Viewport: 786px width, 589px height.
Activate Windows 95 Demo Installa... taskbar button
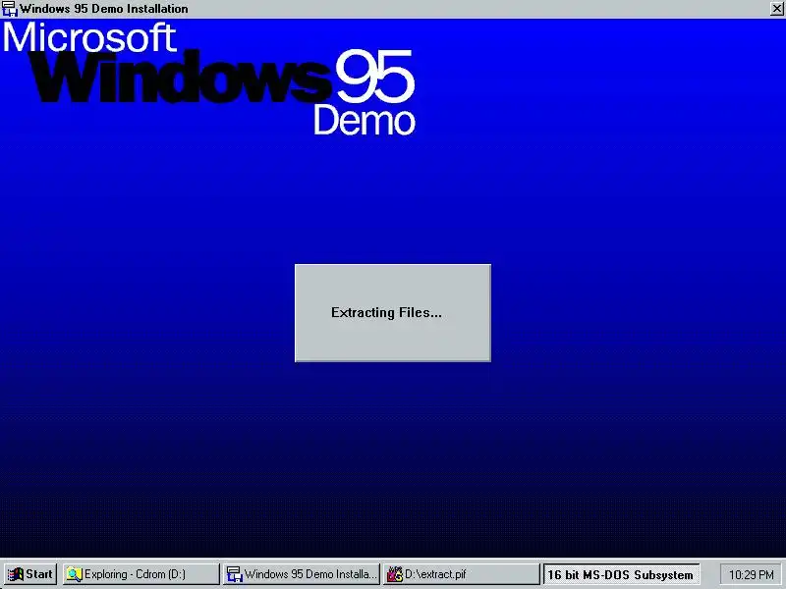click(302, 574)
